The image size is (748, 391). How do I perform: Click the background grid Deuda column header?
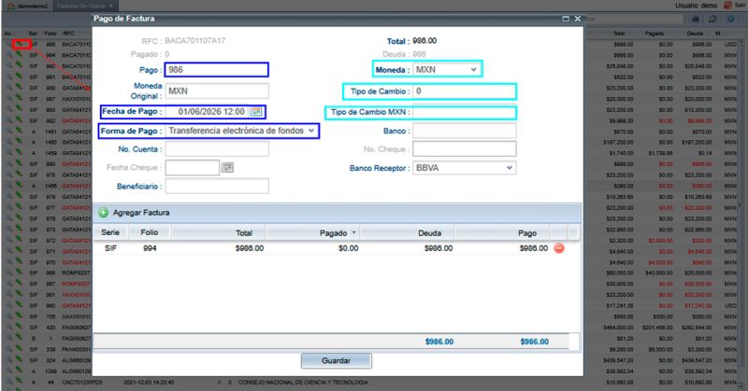(695, 34)
